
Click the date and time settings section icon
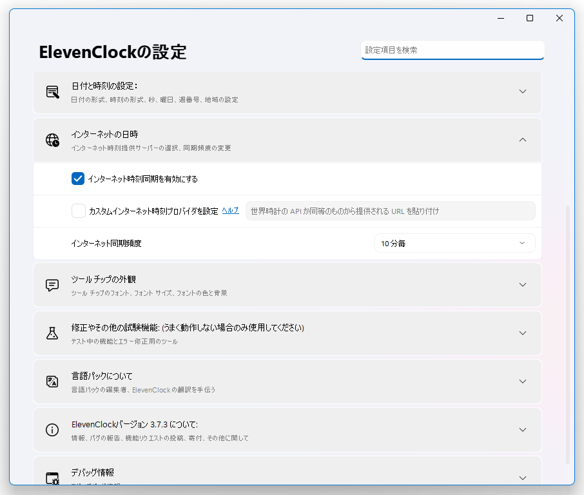[x=52, y=92]
